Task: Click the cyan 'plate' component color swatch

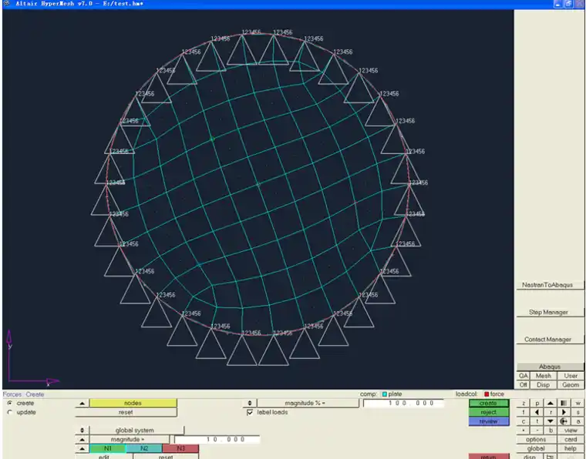Action: pyautogui.click(x=385, y=394)
